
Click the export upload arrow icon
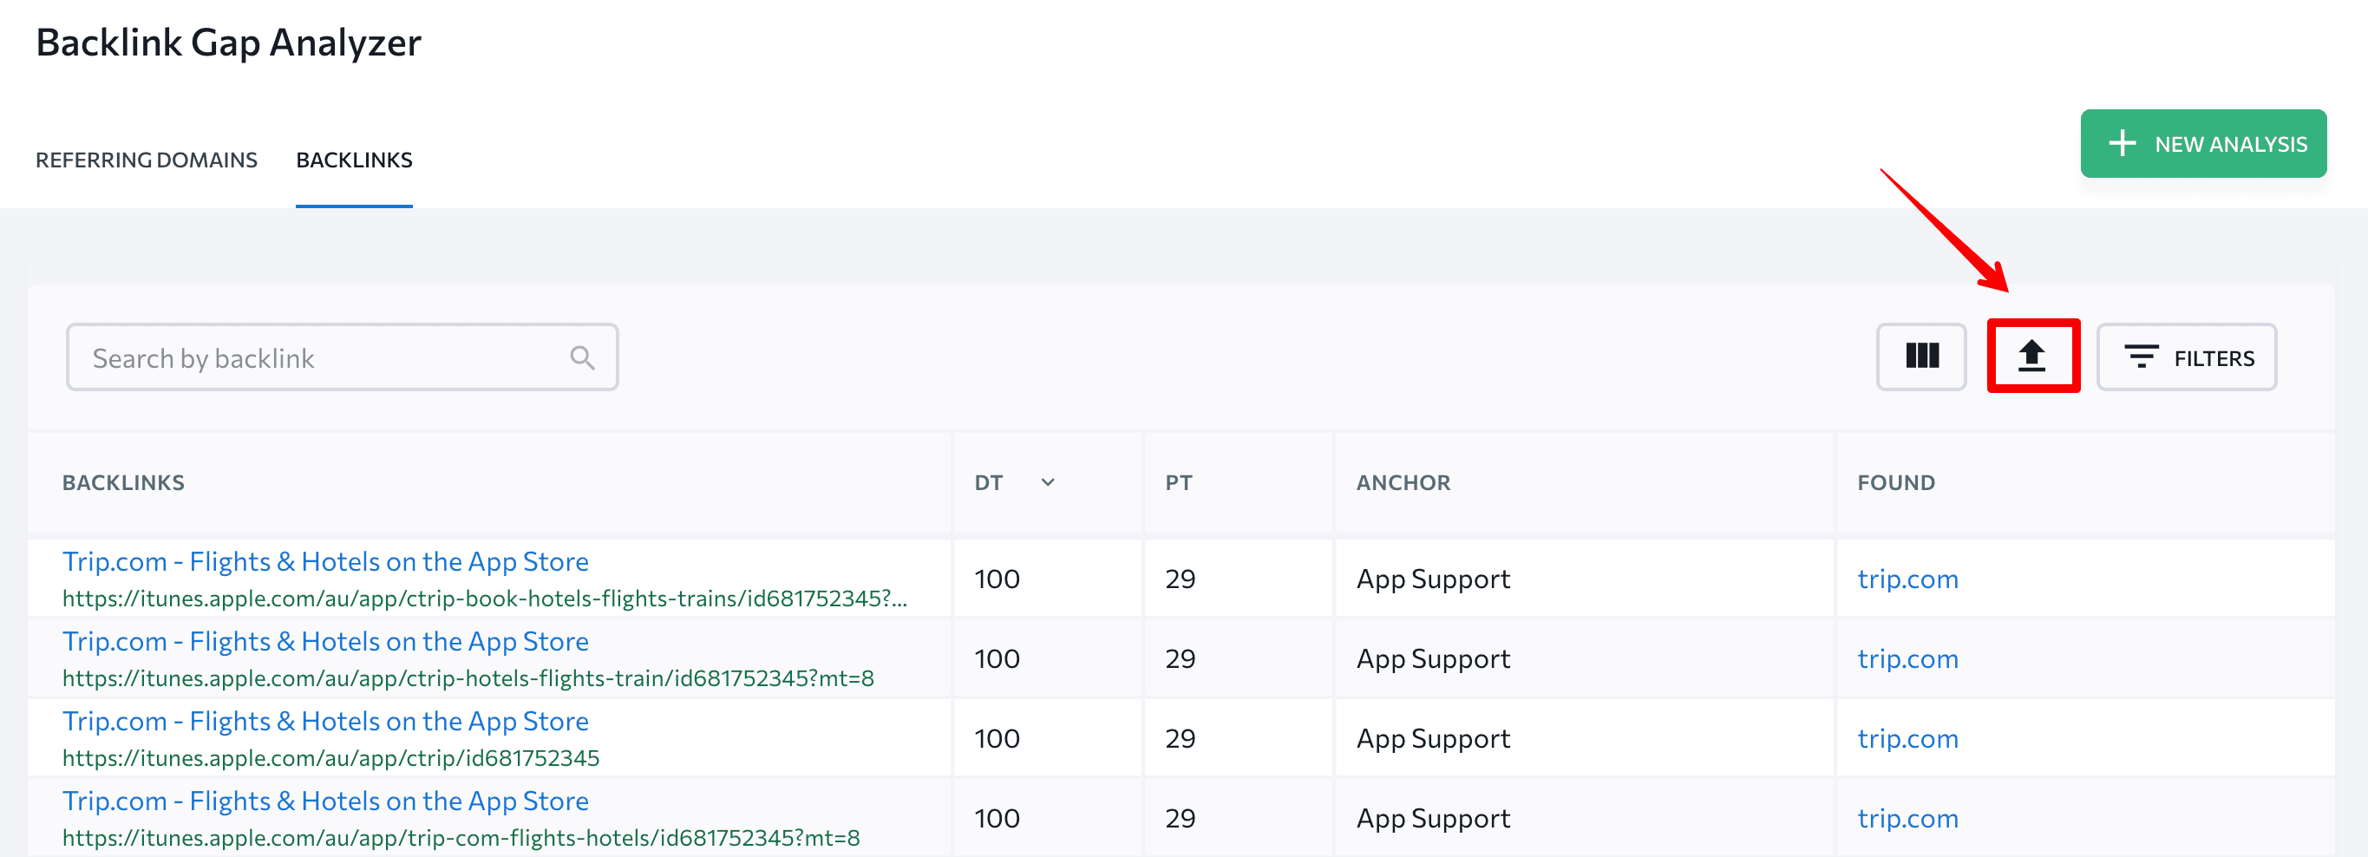click(x=2031, y=356)
